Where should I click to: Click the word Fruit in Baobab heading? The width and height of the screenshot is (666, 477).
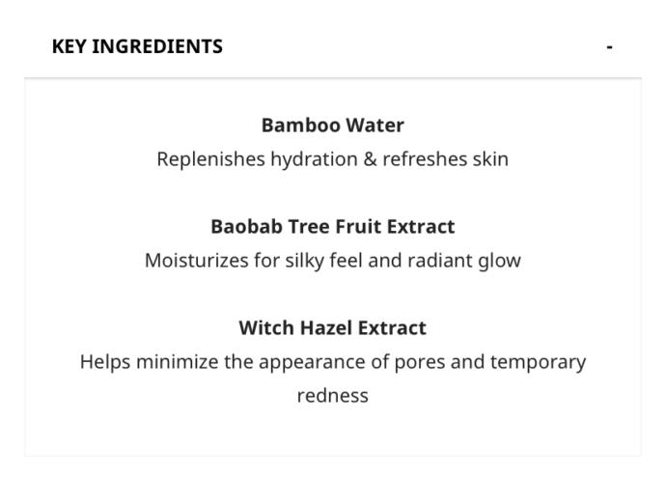356,226
